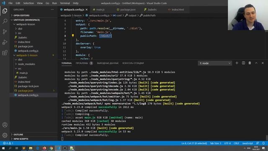Open the Extensions view
The height and width of the screenshot is (151, 268).
[x=5, y=52]
